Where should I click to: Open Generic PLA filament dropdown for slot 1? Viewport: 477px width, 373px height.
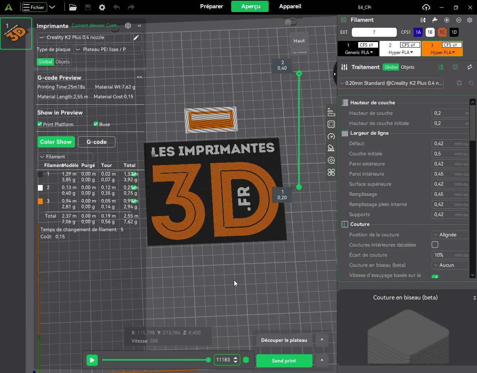359,53
